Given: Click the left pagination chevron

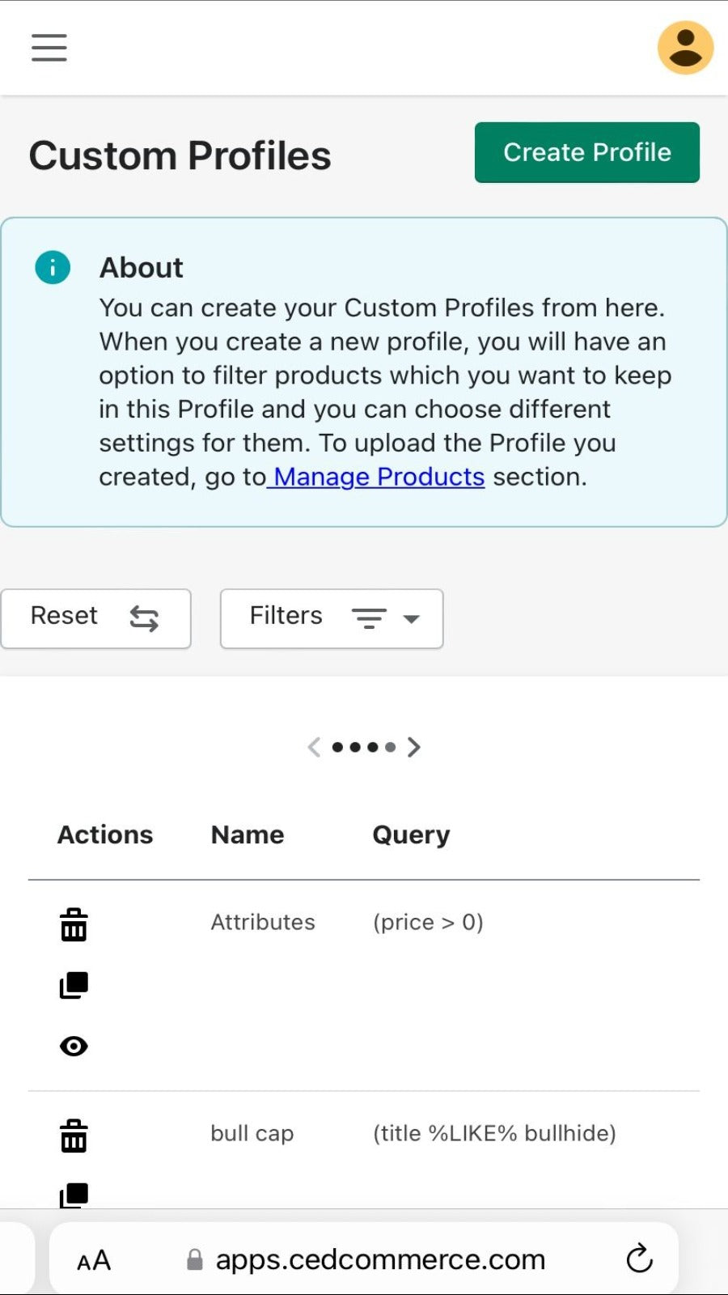Looking at the screenshot, I should 314,746.
